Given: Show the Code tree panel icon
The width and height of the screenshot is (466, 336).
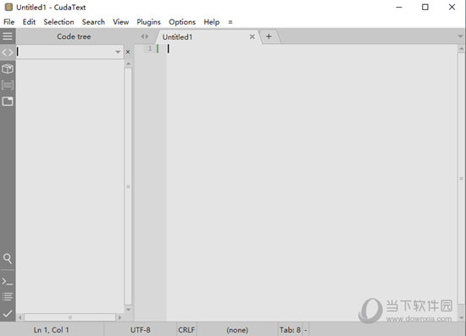Looking at the screenshot, I should click(8, 52).
